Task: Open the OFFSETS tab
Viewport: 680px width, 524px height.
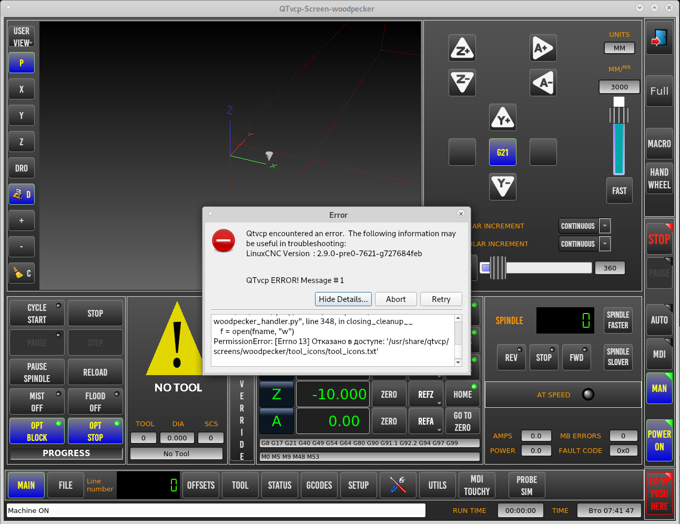Action: pos(201,485)
